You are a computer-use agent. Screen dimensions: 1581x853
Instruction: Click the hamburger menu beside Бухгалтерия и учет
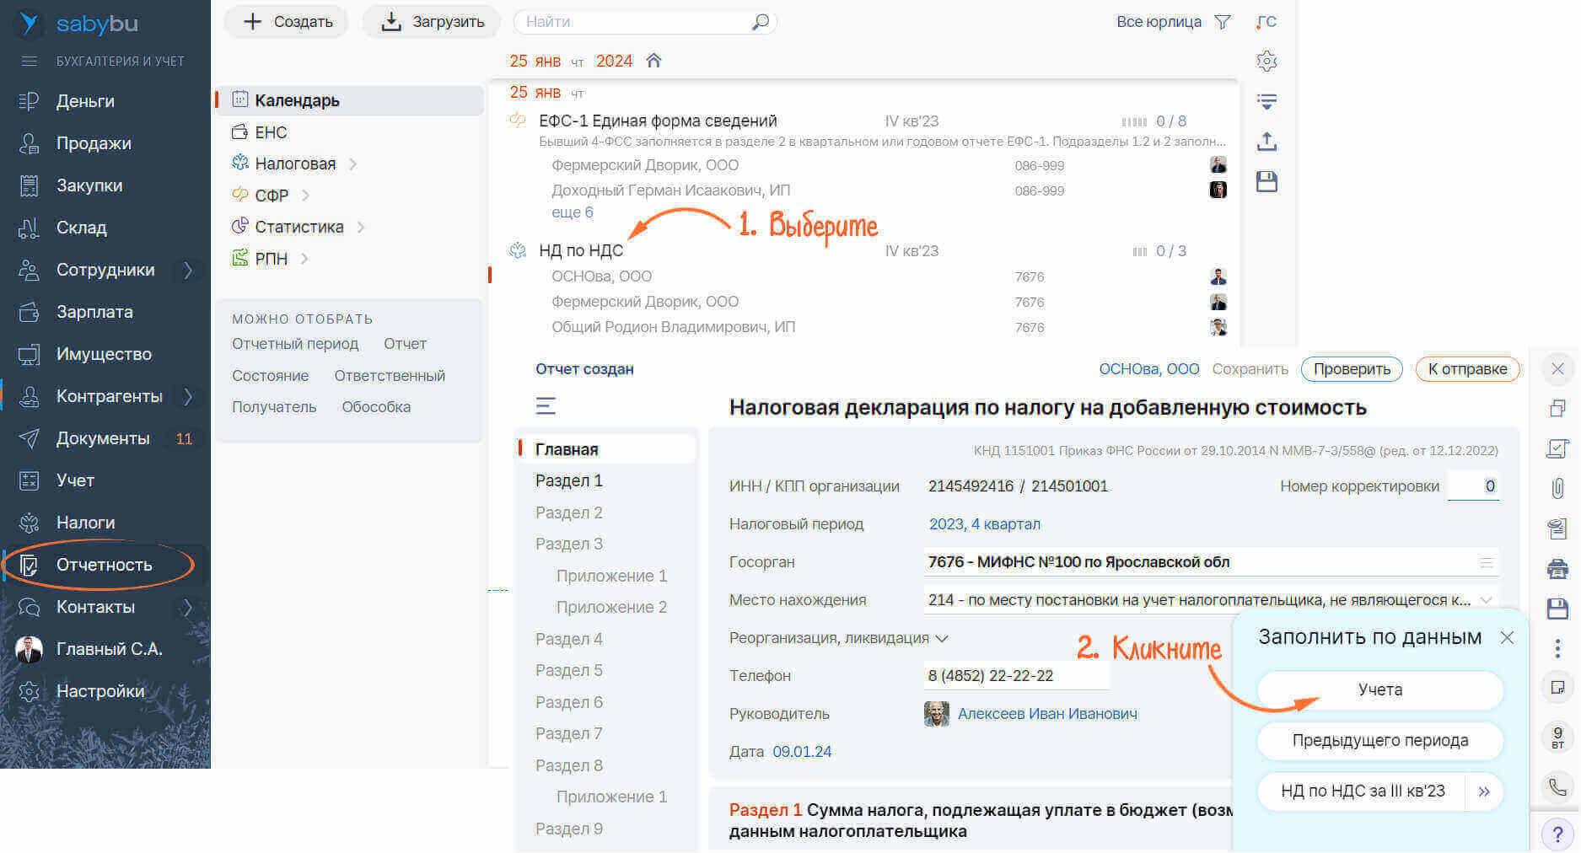pos(29,62)
